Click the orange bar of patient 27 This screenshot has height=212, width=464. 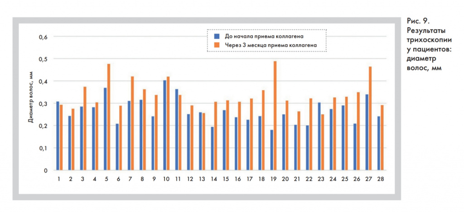370,118
